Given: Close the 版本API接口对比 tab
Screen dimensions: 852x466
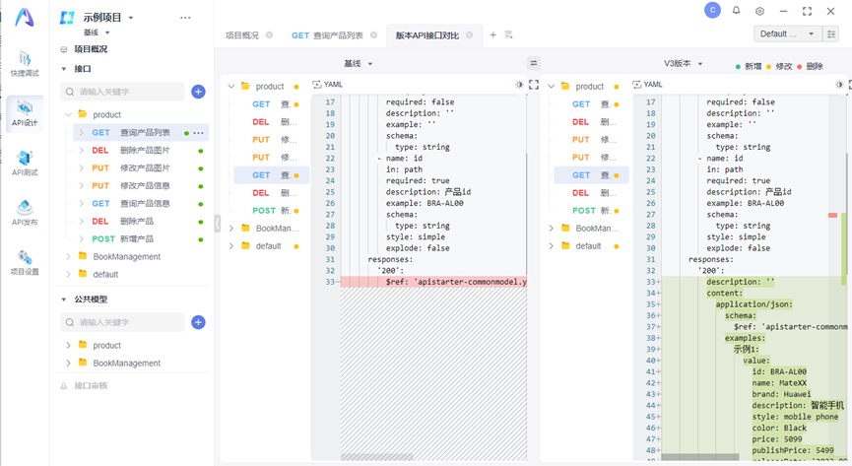Looking at the screenshot, I should [x=470, y=34].
